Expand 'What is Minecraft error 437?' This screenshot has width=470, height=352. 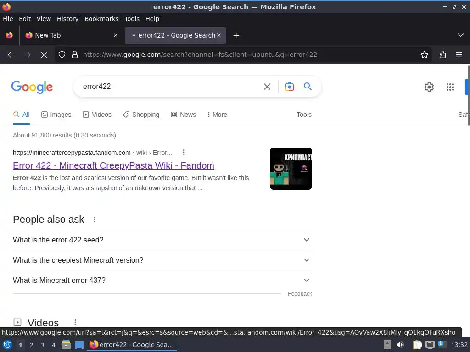click(x=162, y=280)
